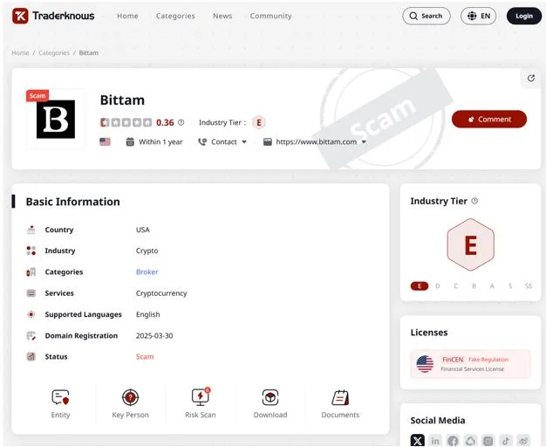Screen dimensions: 546x447
Task: Click the Search button
Action: (x=427, y=16)
